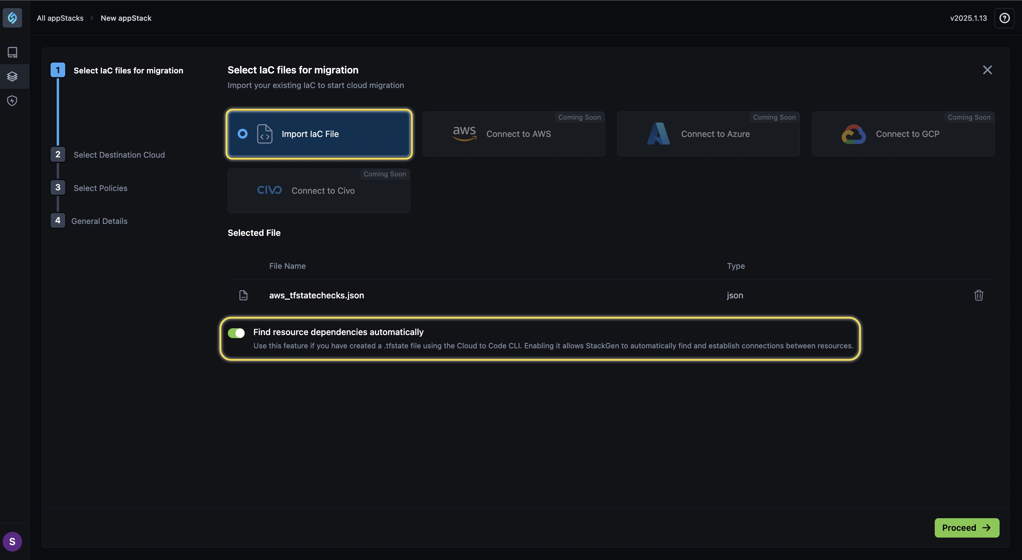Click the json file icon beside aws_tfstatechecks.json

(x=243, y=295)
